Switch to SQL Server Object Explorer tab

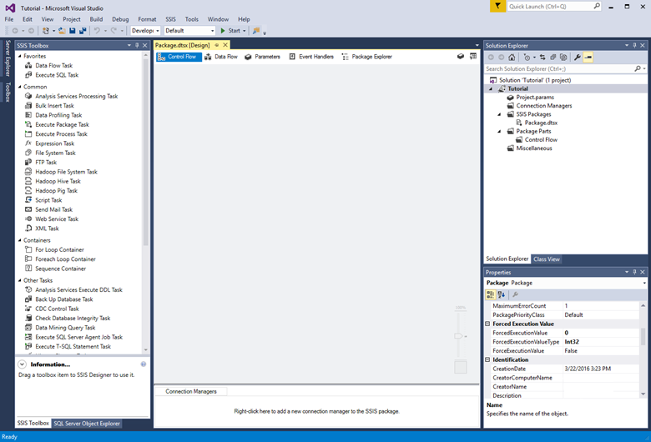[x=87, y=424]
